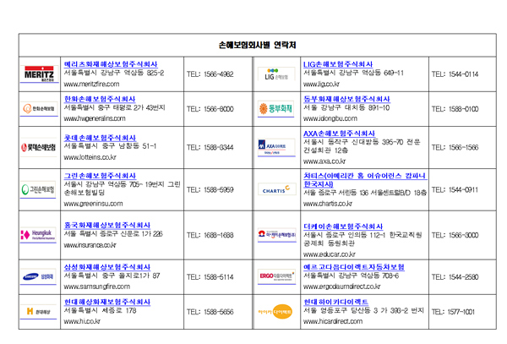Click the Dongbu Fire logo

click(275, 109)
